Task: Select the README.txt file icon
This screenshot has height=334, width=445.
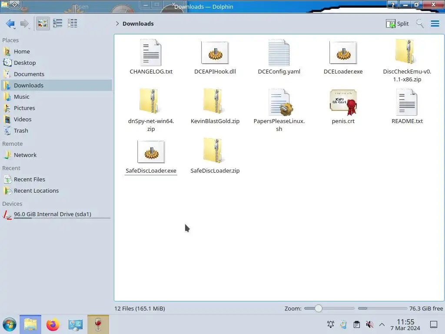Action: tap(407, 102)
